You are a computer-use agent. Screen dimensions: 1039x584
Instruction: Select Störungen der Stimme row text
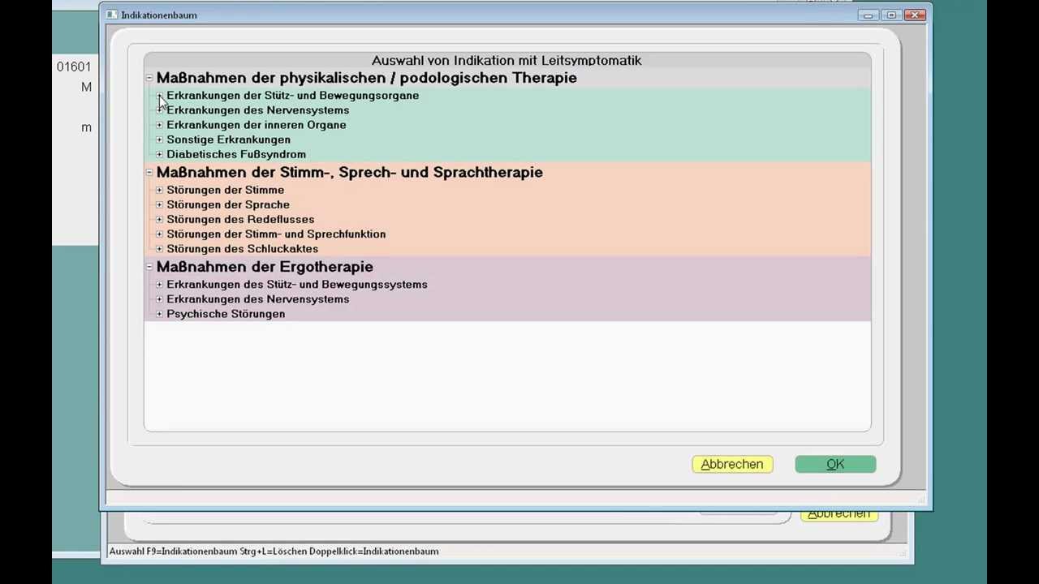tap(225, 190)
